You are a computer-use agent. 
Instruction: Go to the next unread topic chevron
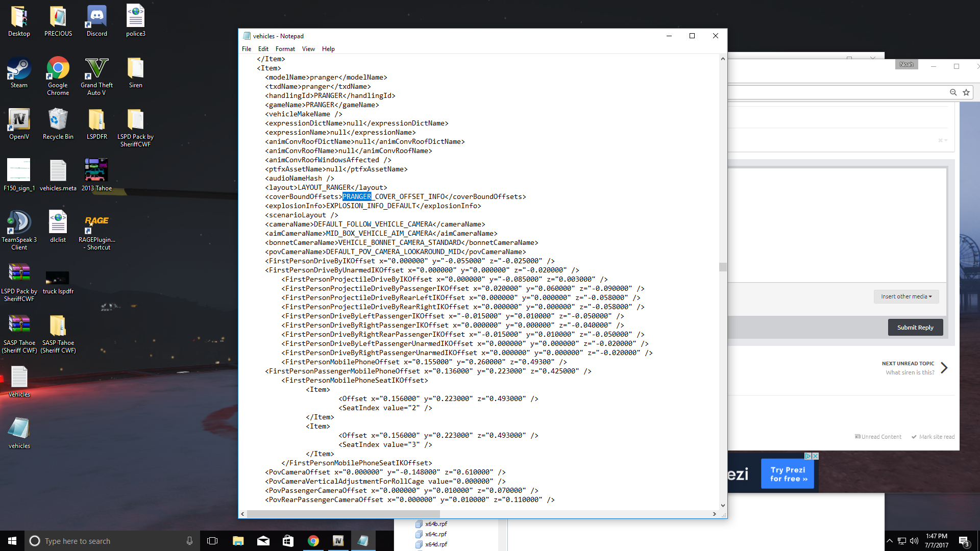(x=944, y=368)
